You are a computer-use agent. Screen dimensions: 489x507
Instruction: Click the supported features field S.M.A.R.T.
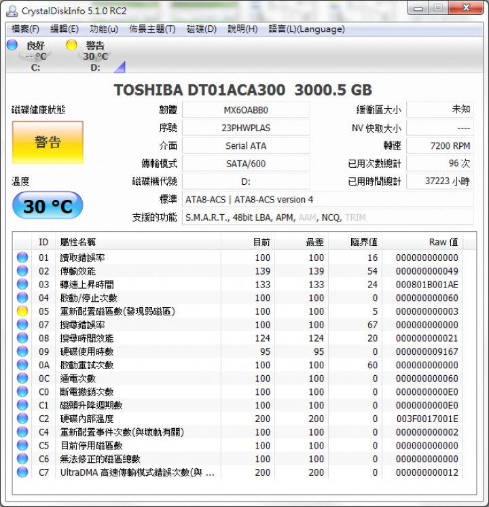(x=328, y=217)
